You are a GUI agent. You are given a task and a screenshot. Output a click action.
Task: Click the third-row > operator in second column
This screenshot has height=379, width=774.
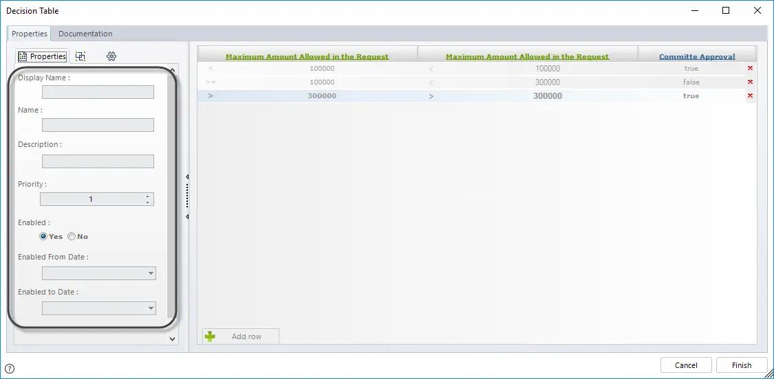click(x=431, y=96)
